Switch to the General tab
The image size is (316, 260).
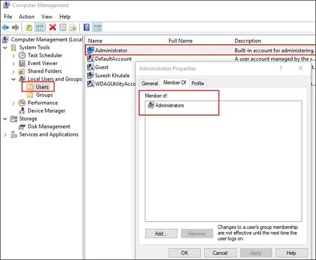150,83
